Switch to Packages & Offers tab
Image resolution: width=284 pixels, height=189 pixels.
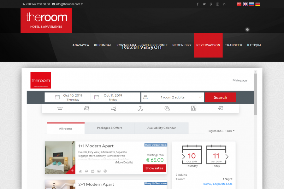(x=109, y=128)
